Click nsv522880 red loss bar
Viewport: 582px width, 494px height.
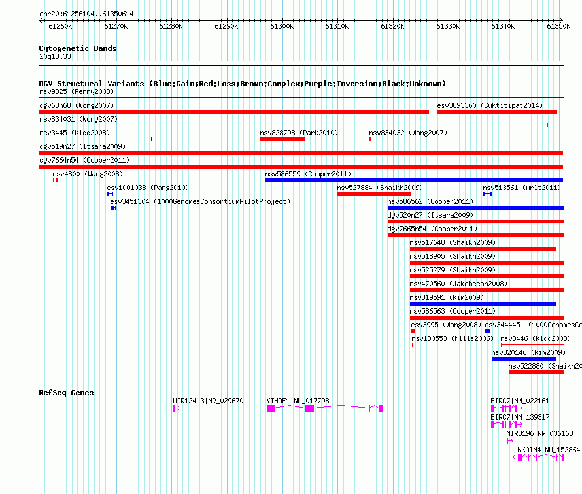[536, 372]
